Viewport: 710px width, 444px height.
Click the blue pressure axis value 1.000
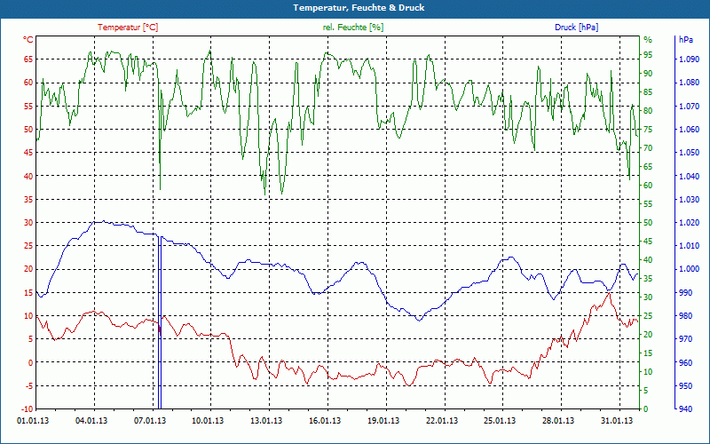pos(690,269)
